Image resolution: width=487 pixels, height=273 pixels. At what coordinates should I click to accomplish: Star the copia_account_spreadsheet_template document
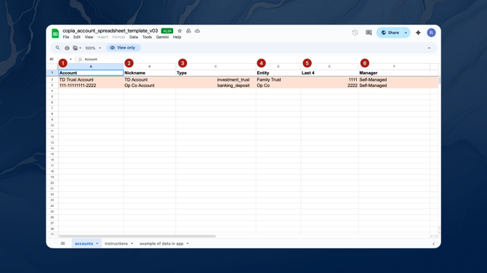[x=180, y=30]
